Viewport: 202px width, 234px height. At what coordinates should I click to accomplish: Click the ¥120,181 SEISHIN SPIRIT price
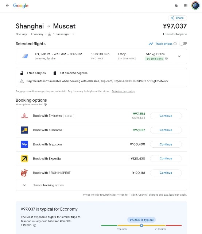coord(139,173)
